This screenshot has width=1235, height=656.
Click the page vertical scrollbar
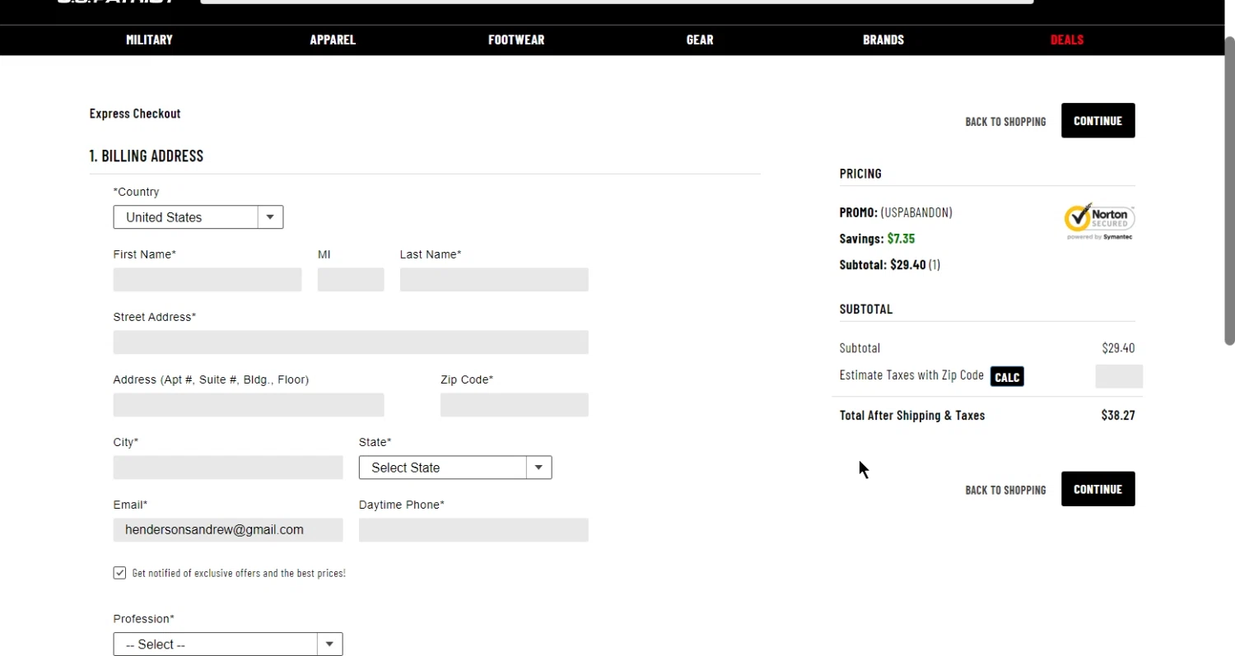point(1229,189)
